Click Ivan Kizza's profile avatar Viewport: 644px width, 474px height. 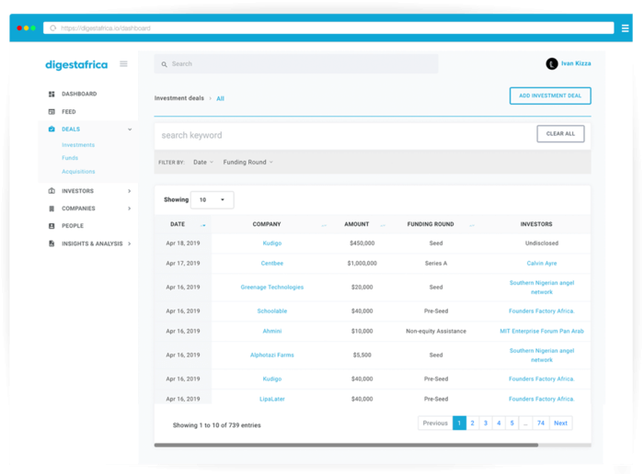click(x=552, y=63)
